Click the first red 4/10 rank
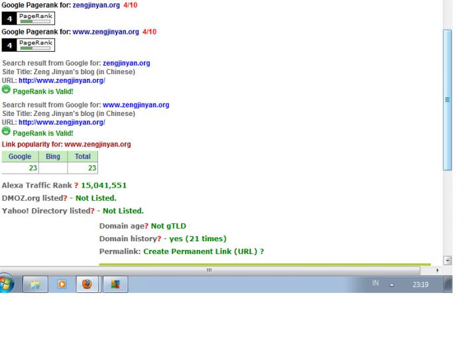464x348 pixels. click(x=131, y=5)
